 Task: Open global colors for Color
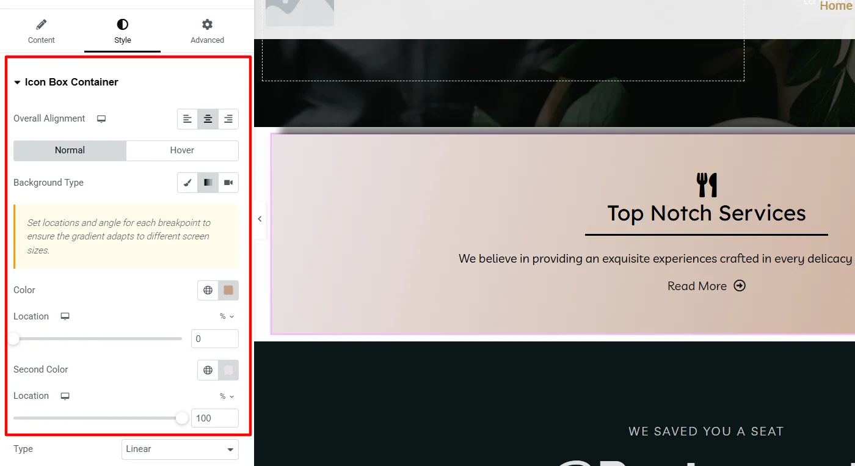[208, 290]
